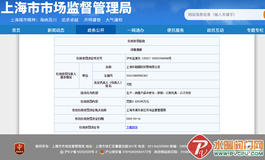Screen dimensions: 265x160
Task: Click the 名称 label cell
Action: pyautogui.click(x=109, y=67)
